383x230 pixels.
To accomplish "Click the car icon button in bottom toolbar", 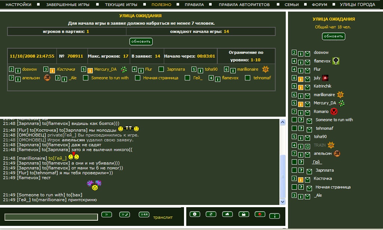I will pos(227,214).
